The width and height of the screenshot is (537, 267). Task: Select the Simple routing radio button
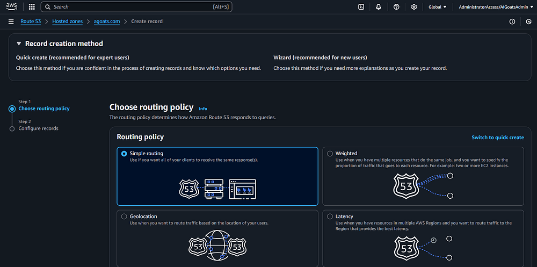(x=124, y=154)
